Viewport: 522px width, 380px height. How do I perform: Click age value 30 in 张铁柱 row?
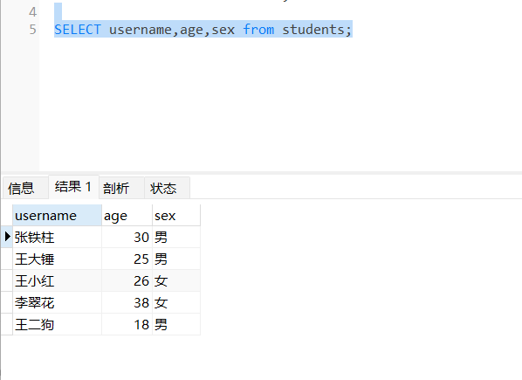(x=127, y=237)
